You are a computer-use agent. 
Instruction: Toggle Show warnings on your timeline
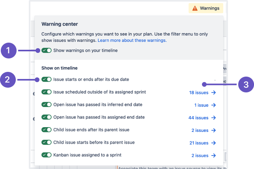tap(47, 51)
